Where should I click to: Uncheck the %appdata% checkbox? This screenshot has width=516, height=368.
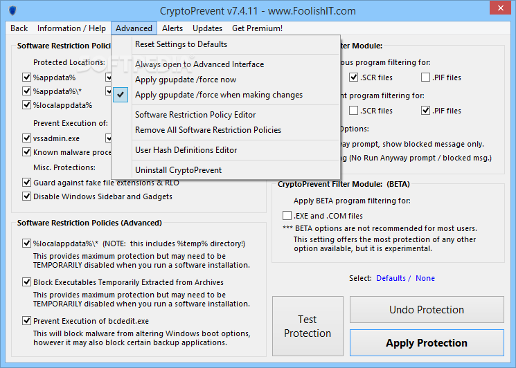[x=26, y=77]
